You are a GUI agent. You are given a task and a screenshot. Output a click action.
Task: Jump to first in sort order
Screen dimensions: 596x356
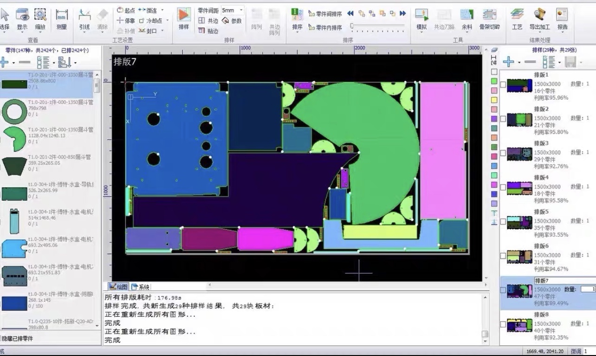[350, 13]
